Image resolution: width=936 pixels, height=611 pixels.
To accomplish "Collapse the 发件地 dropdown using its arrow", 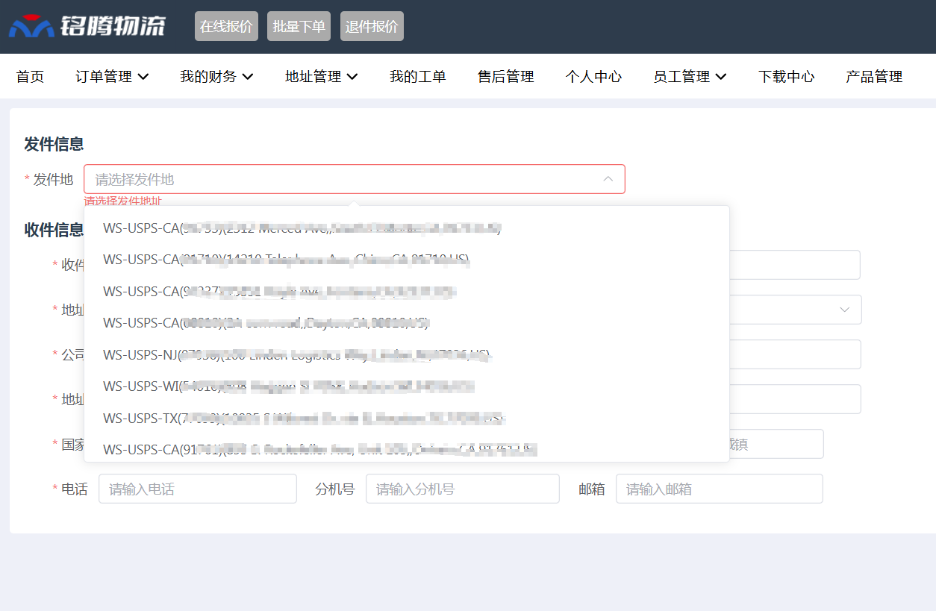I will (608, 179).
